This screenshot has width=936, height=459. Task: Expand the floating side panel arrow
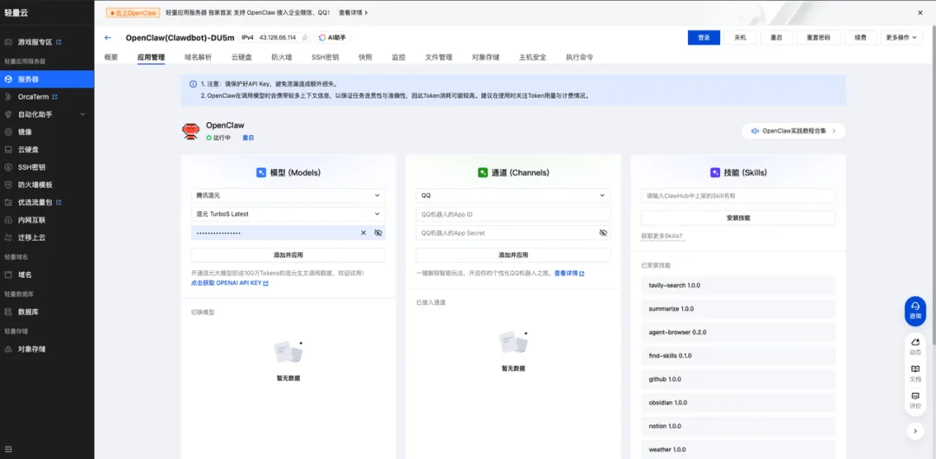915,431
